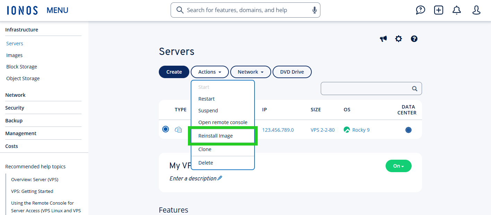Click the IP column header
The image size is (491, 215).
[265, 110]
